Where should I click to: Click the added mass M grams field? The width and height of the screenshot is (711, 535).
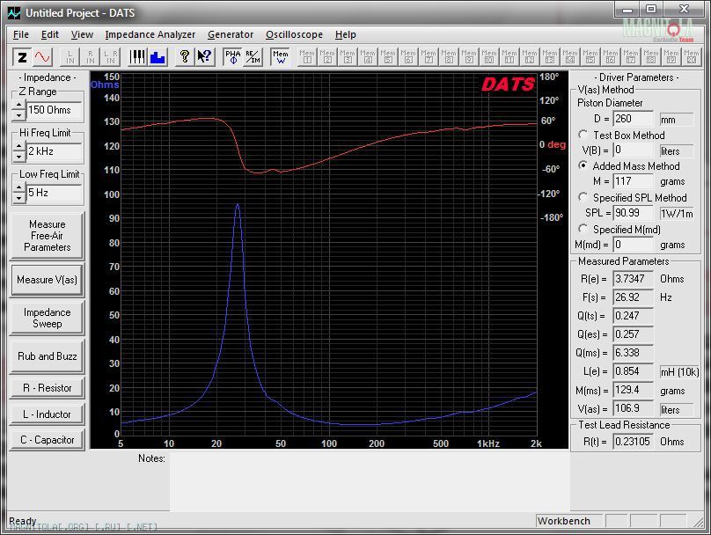point(633,181)
